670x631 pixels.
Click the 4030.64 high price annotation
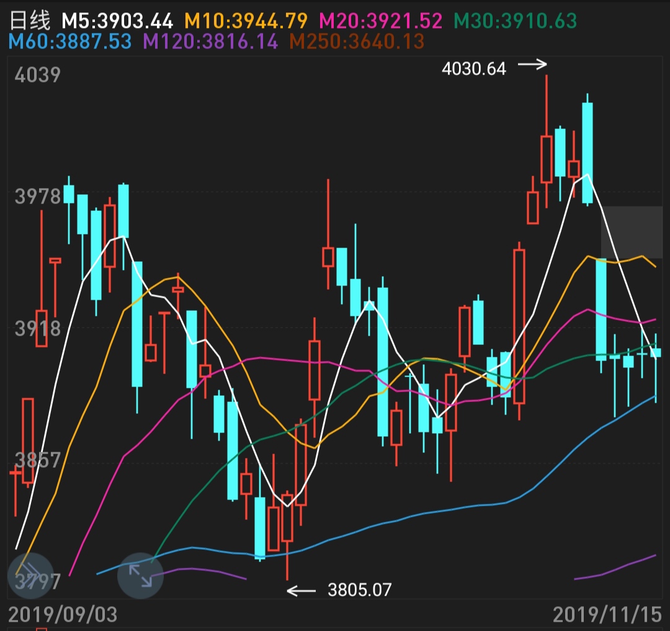click(x=474, y=68)
